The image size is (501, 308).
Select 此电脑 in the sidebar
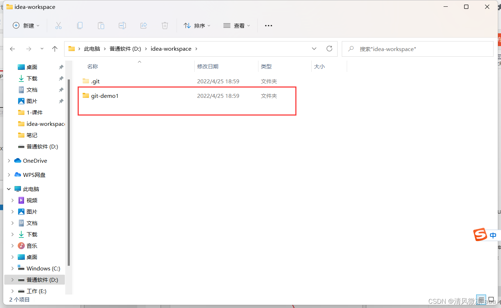[31, 189]
